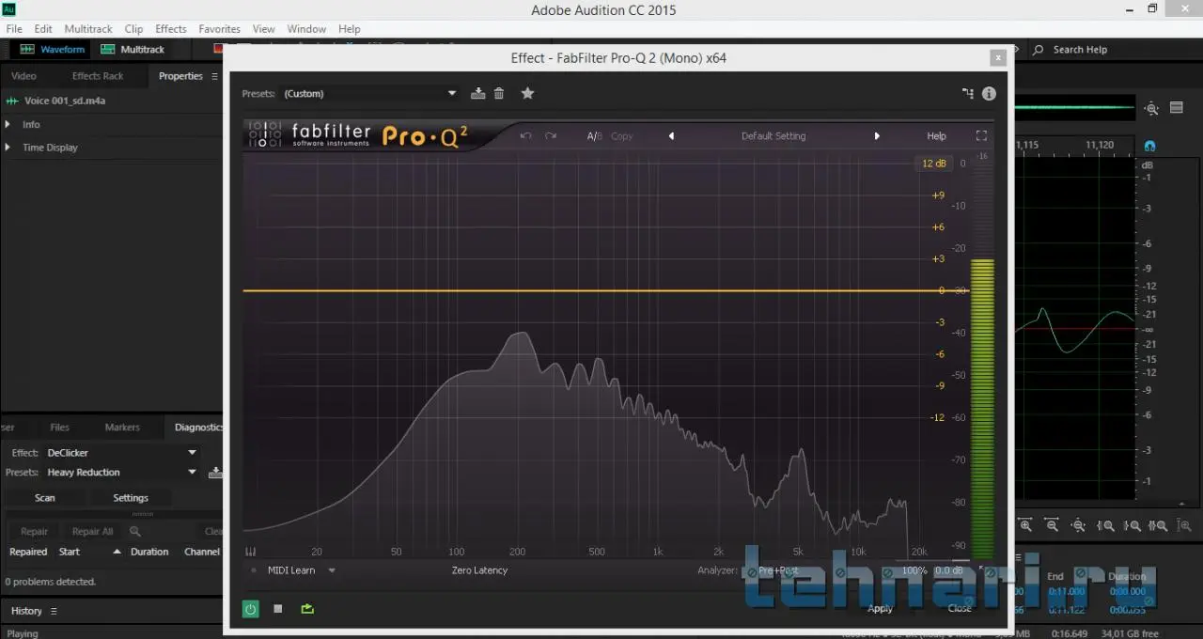Screen dimensions: 1203x639
Task: Click Pro-Q redo arrow
Action: point(551,136)
